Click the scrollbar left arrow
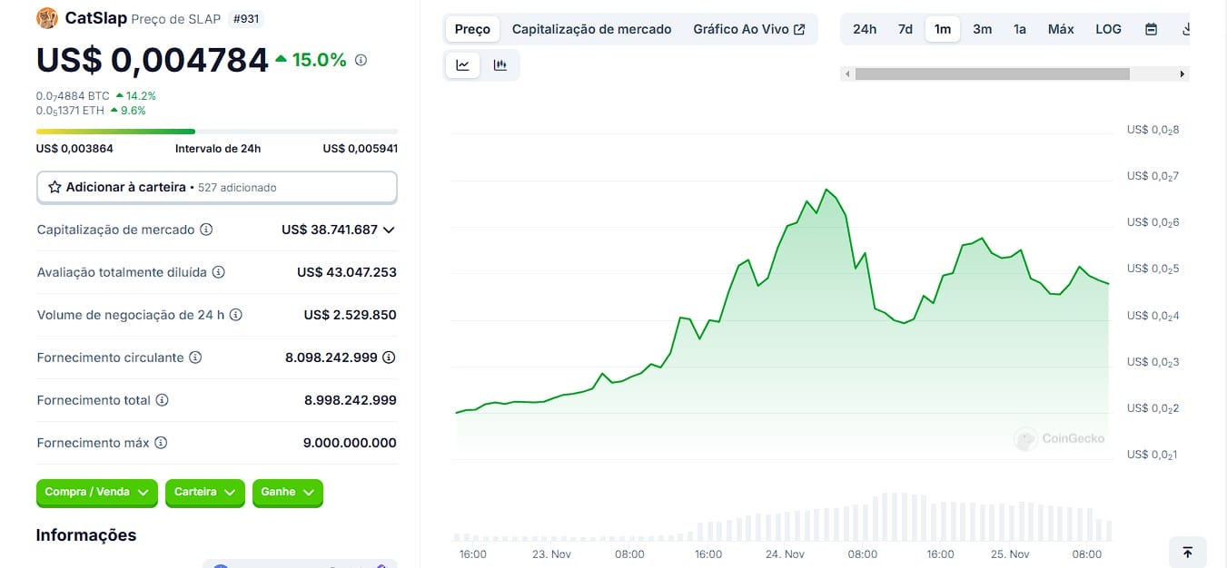Image resolution: width=1227 pixels, height=568 pixels. [847, 73]
